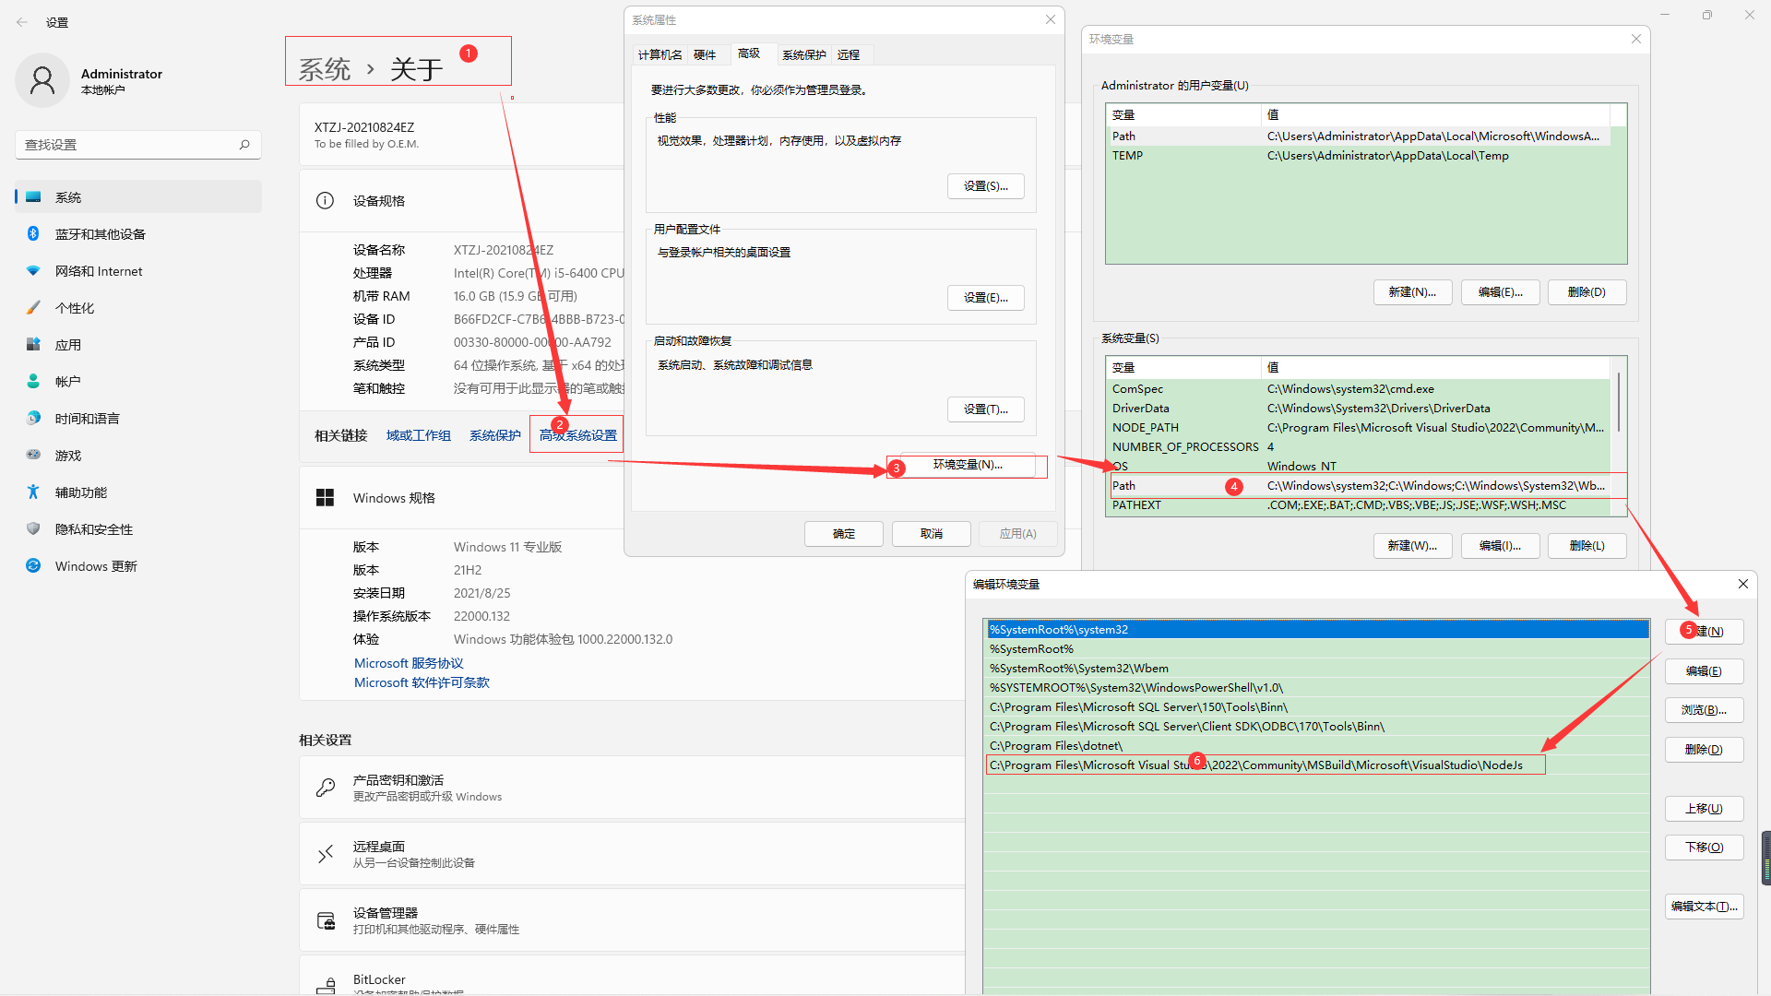
Task: Open the Network & Internet wifi icon
Action: [33, 271]
